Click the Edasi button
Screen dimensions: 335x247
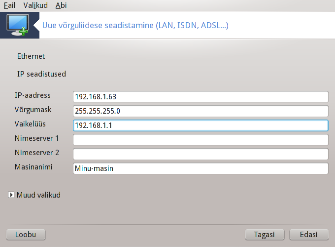309,234
